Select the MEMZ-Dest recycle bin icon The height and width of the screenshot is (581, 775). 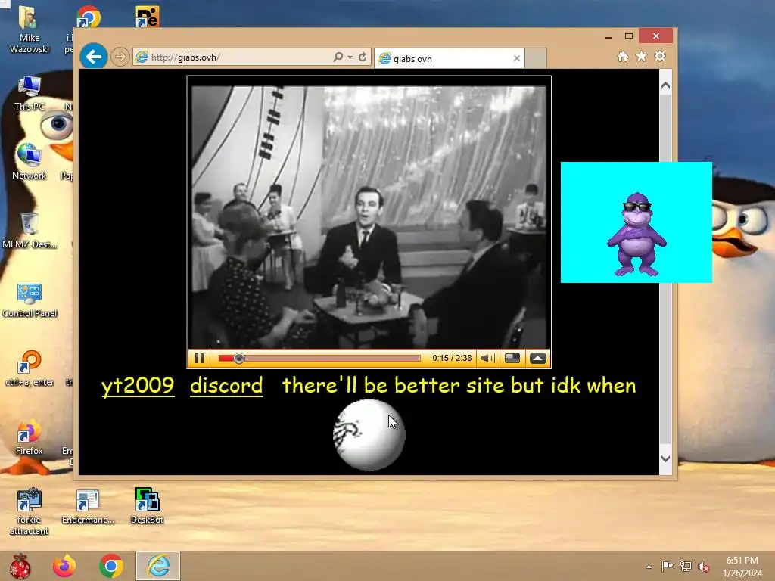30,230
